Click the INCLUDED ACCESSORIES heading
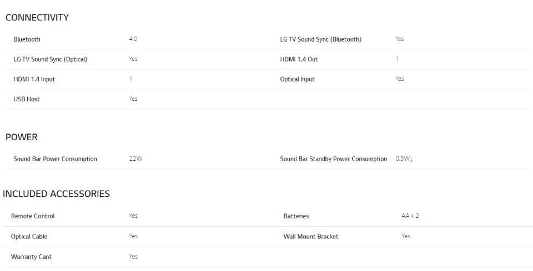The image size is (533, 271). (57, 193)
